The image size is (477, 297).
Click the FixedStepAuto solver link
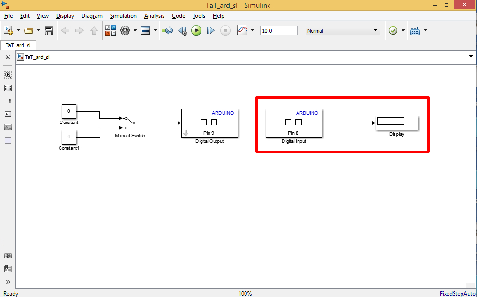click(458, 294)
